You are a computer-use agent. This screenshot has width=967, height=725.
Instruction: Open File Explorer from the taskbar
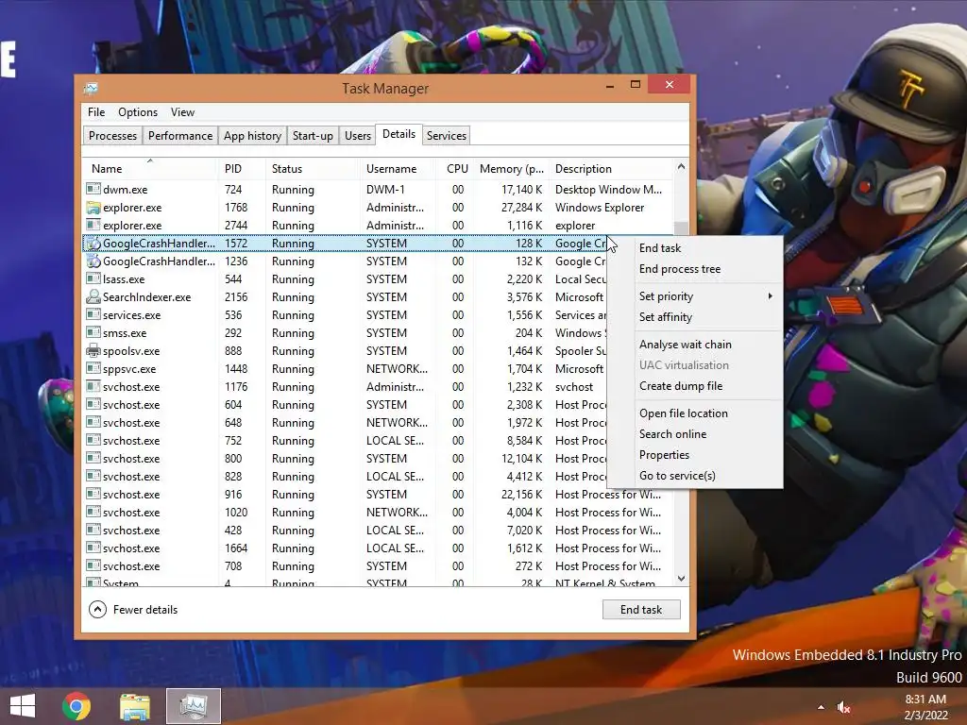pos(134,706)
